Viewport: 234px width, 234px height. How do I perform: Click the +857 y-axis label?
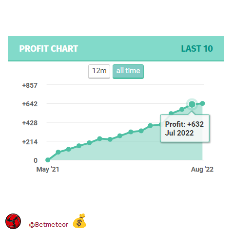(x=30, y=85)
